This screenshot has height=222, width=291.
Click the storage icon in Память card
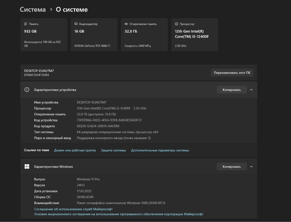pyautogui.click(x=26, y=24)
